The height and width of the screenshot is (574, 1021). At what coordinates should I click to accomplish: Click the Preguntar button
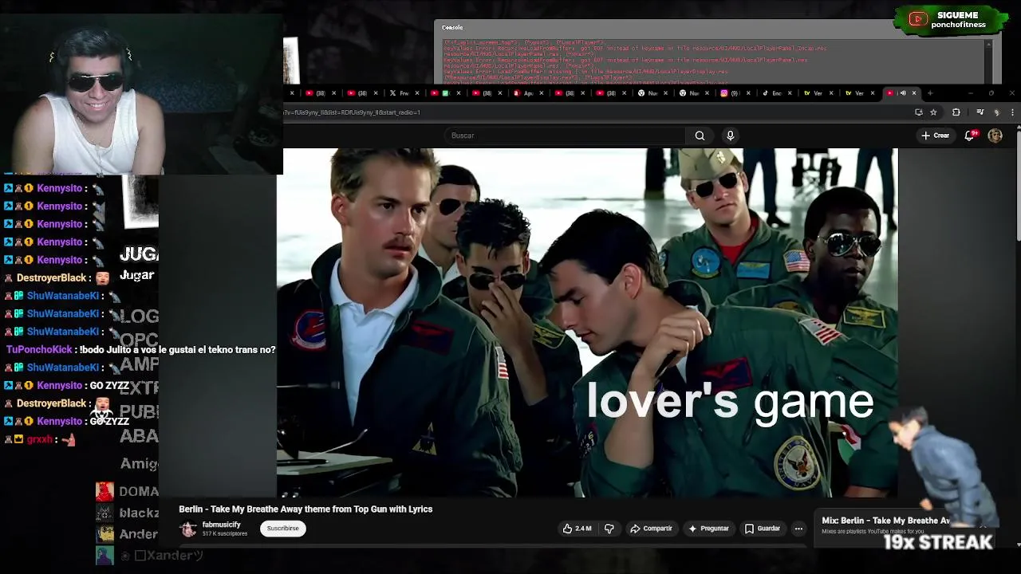[708, 529]
